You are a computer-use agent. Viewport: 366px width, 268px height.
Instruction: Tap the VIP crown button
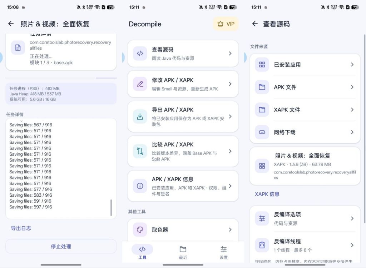click(x=226, y=24)
